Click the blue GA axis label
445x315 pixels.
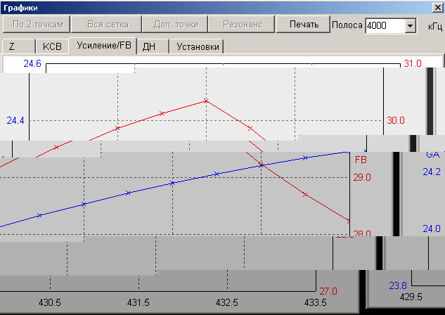(x=432, y=155)
